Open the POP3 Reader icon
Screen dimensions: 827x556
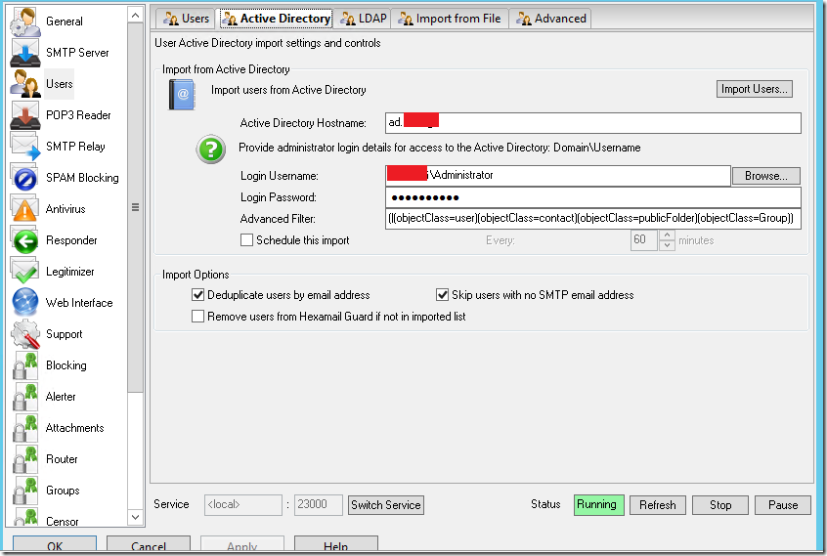(24, 115)
